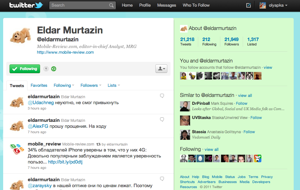Click retweet icon by eldarmurtazin label
The image size is (300, 190).
(x=98, y=144)
